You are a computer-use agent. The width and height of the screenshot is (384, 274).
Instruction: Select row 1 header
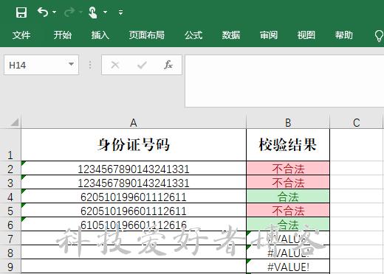[x=10, y=145]
